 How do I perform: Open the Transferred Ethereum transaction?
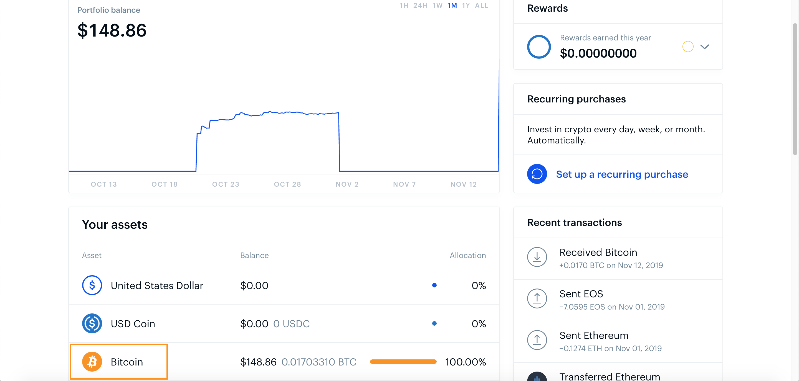tap(618, 372)
